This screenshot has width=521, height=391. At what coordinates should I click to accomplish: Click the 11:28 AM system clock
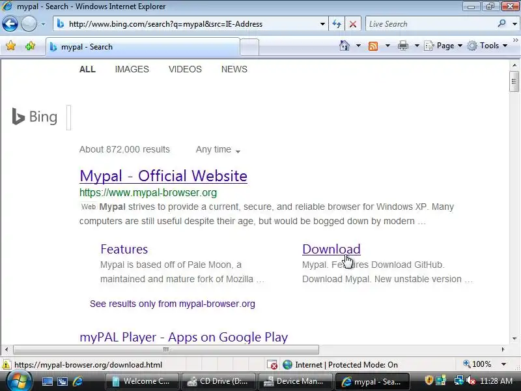[x=496, y=381]
